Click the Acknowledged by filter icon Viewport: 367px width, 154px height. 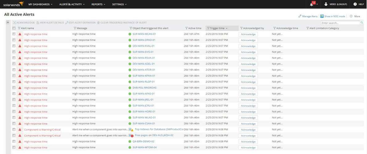pyautogui.click(x=241, y=28)
